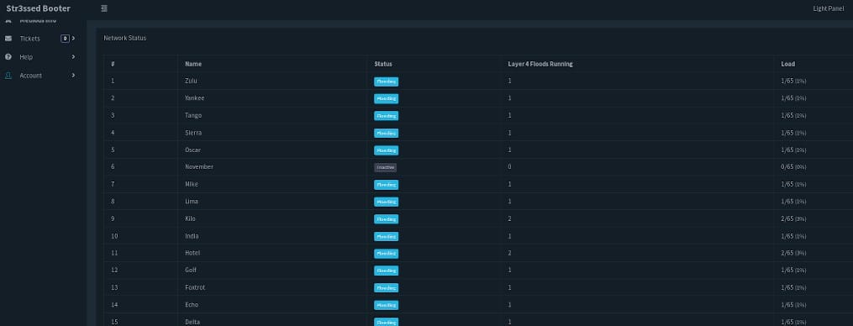Click the 0/65 (0%) load in November row

coord(793,167)
